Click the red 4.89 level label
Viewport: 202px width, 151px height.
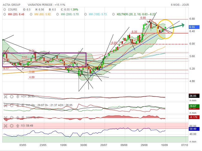[x=32, y=77]
